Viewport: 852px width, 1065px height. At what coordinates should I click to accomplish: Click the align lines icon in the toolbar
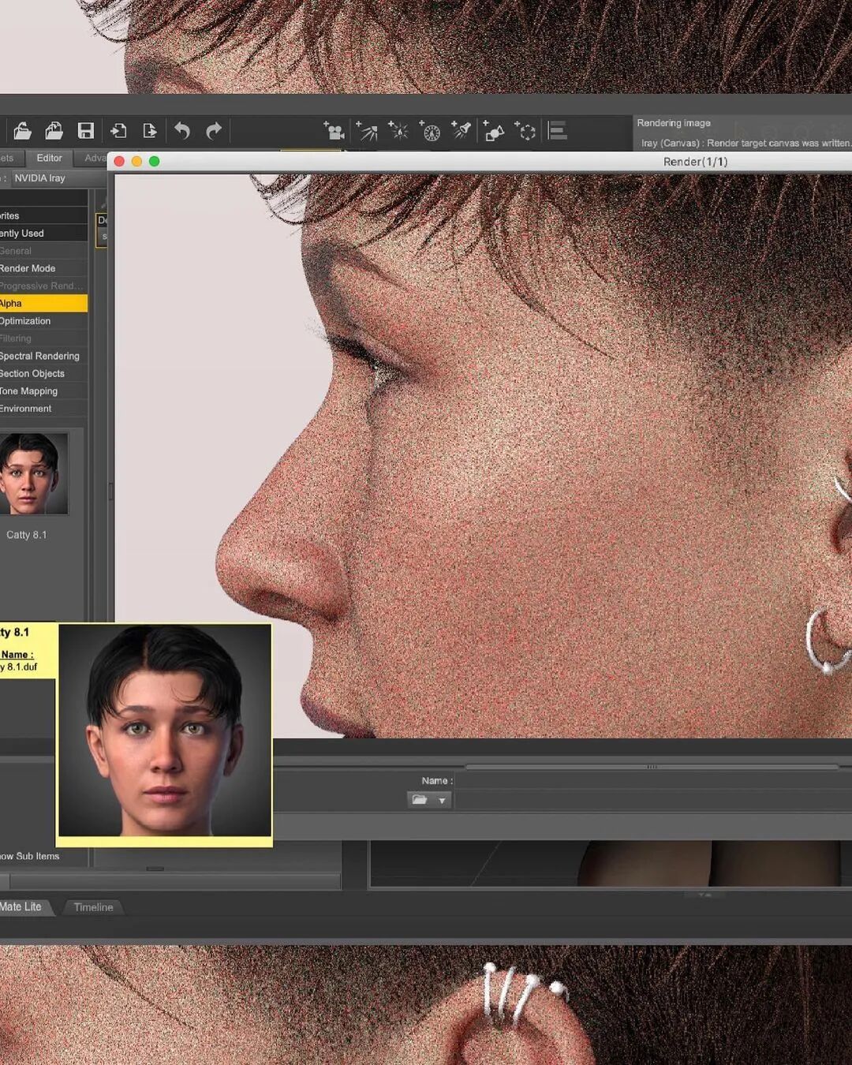click(558, 131)
